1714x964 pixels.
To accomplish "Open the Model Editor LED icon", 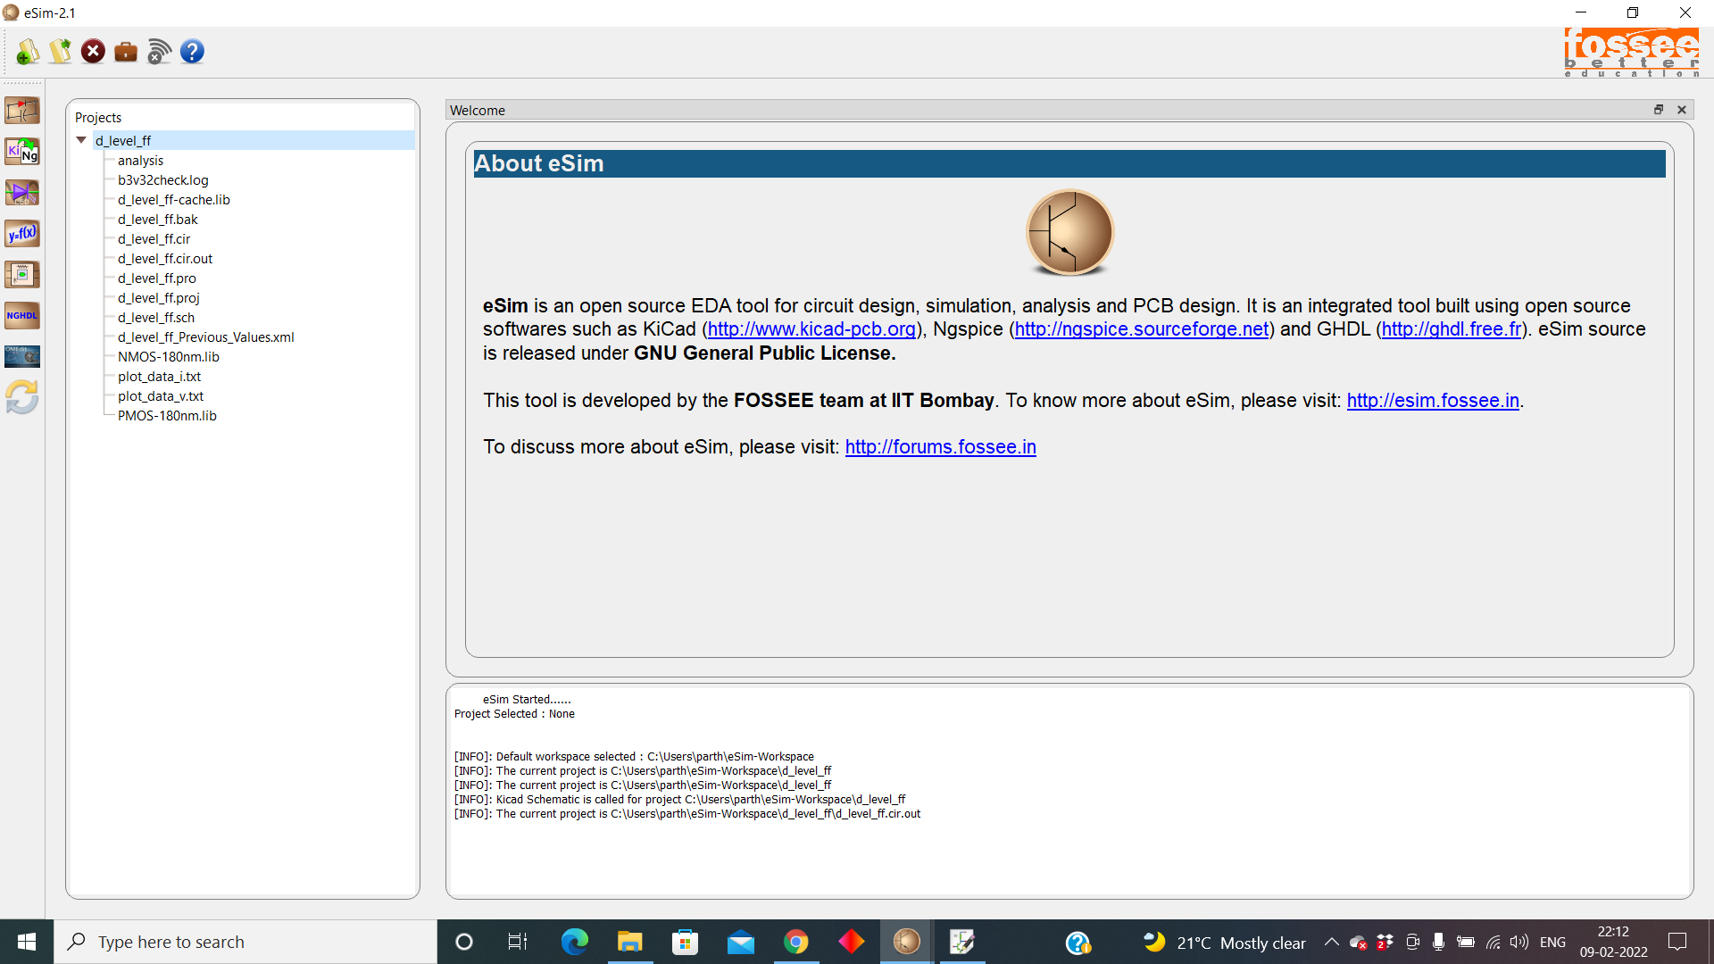I will 22,193.
